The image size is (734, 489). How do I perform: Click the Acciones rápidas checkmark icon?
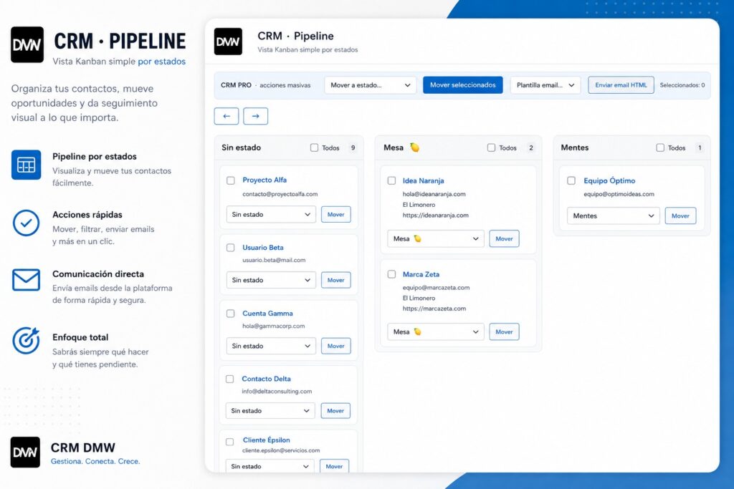(x=27, y=223)
